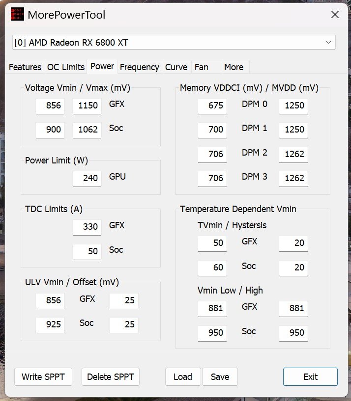Image resolution: width=351 pixels, height=401 pixels.
Task: Click the Soc TVmin field showing 60
Action: point(212,268)
